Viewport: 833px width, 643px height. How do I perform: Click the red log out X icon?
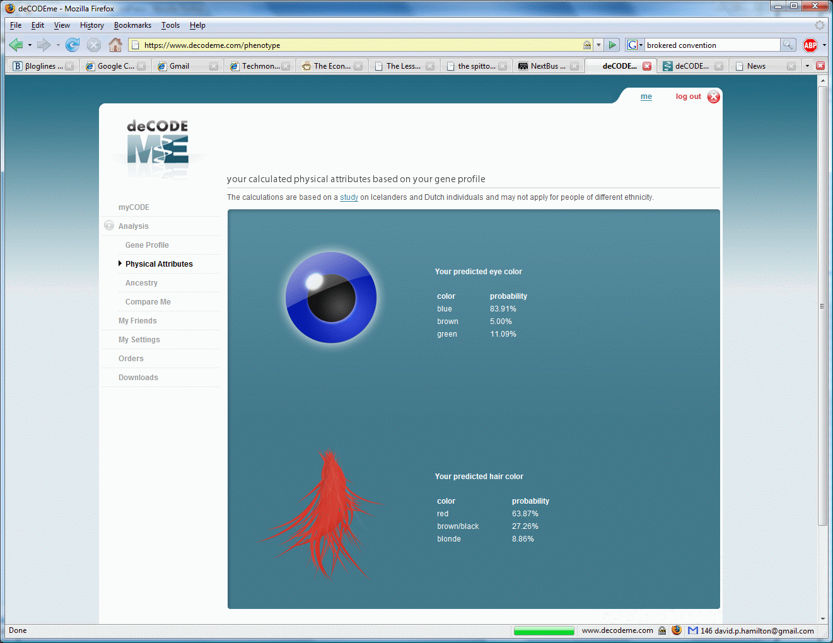714,96
